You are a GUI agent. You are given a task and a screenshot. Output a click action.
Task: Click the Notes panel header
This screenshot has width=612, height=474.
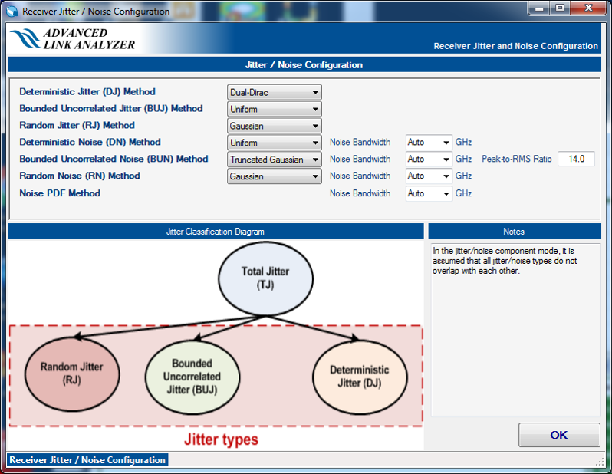(515, 232)
